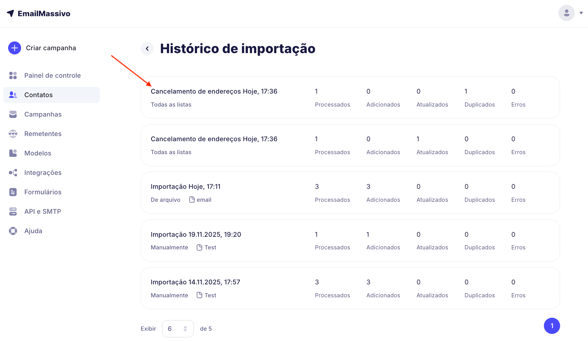
Task: Open Test list in Importação 19.11.2025 row
Action: (x=210, y=247)
